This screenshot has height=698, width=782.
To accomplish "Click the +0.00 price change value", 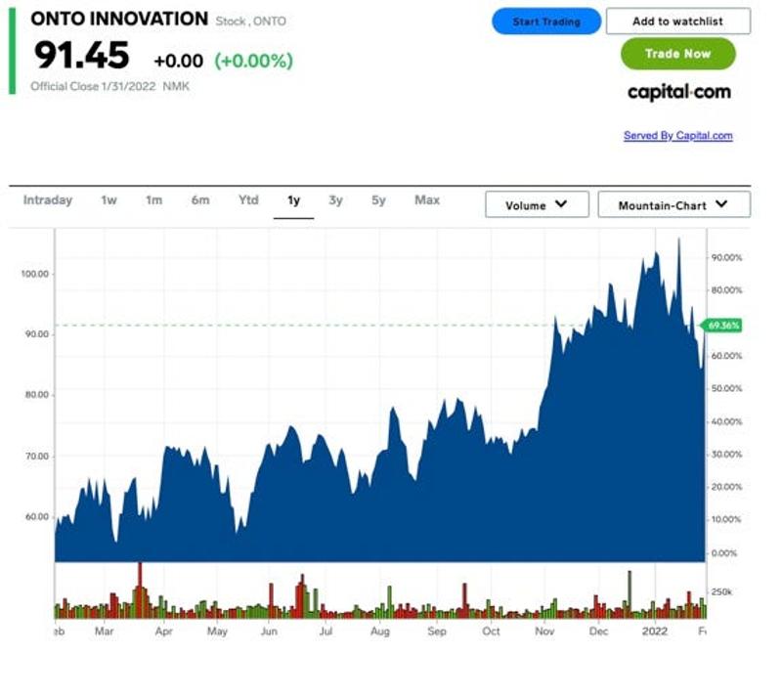I will tap(179, 61).
